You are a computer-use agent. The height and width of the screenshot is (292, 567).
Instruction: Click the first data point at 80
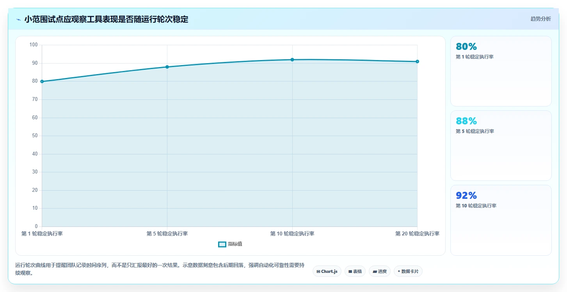tap(42, 81)
